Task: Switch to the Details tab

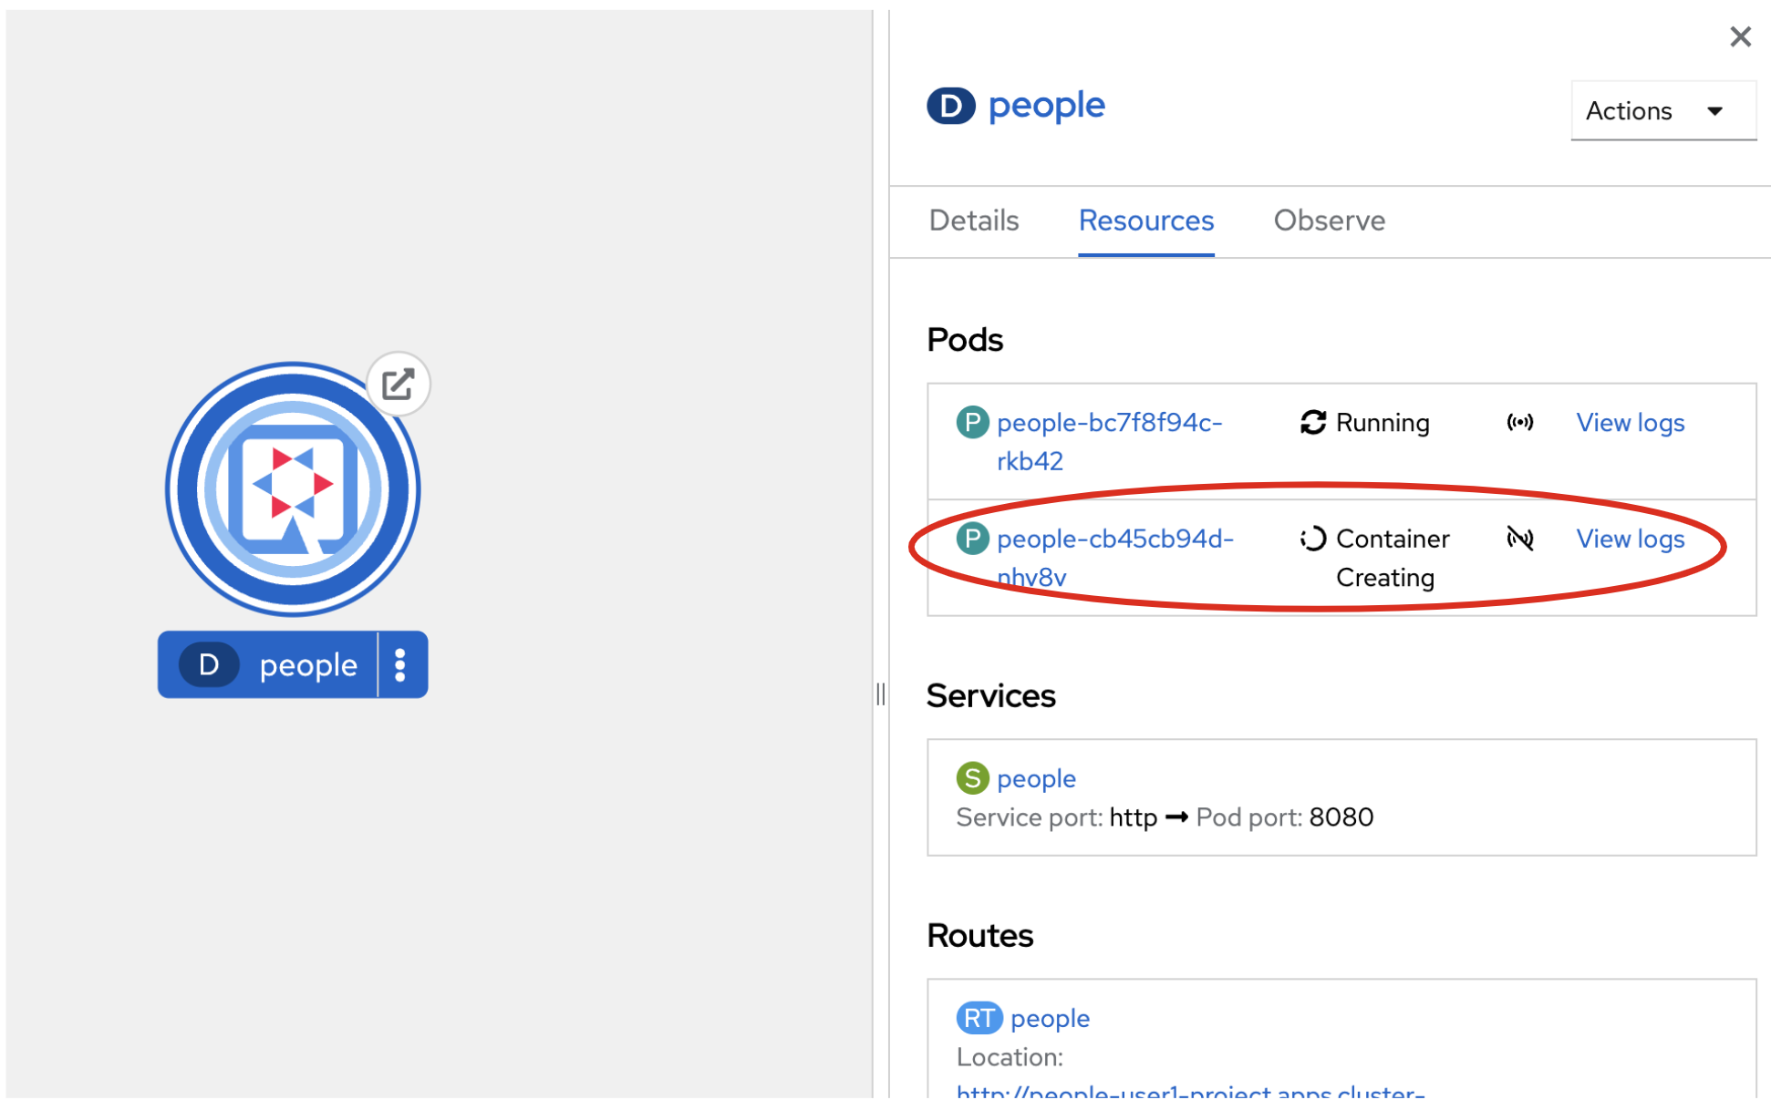Action: (x=973, y=221)
